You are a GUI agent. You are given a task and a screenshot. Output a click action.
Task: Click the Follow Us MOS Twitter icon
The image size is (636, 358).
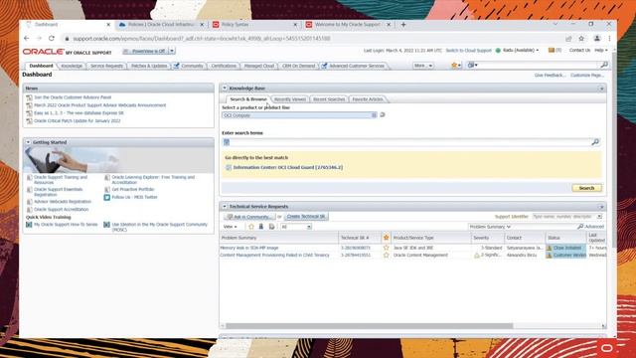coord(106,197)
